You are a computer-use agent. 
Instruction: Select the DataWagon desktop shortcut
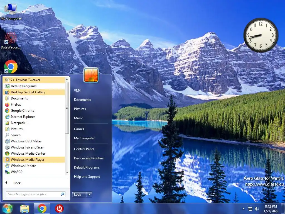(11, 41)
